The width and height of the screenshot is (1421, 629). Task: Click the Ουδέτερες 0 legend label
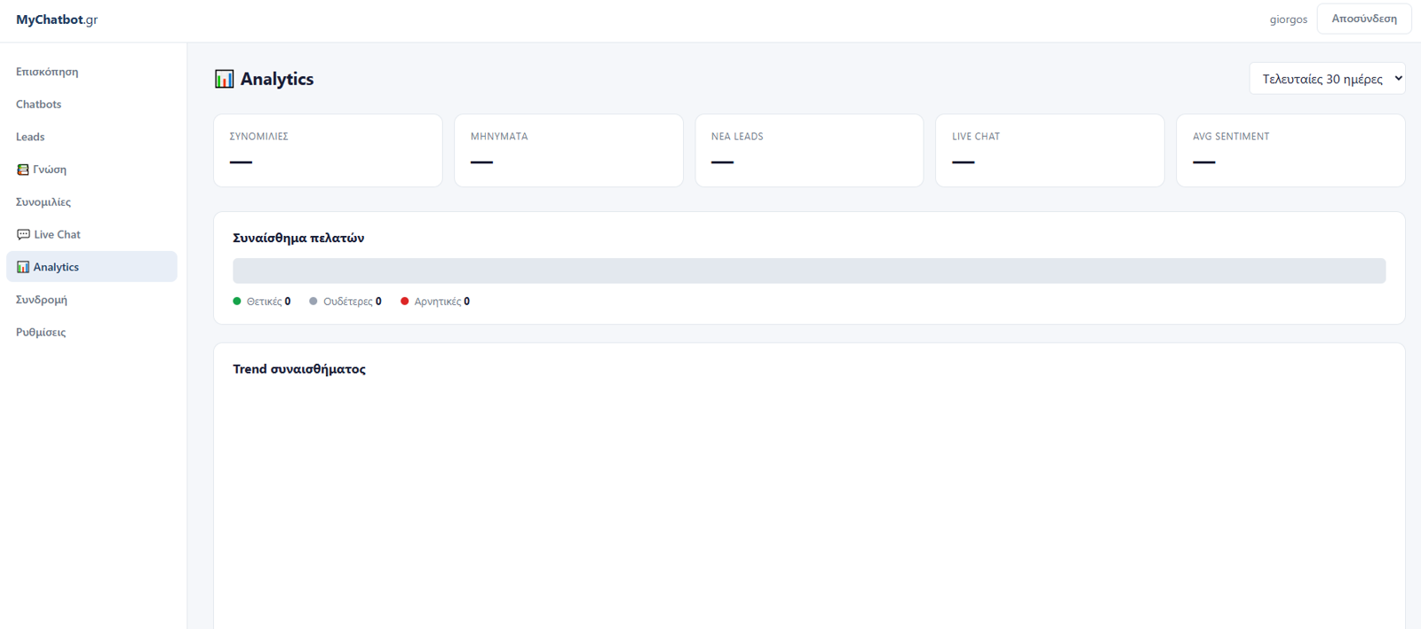click(x=353, y=302)
